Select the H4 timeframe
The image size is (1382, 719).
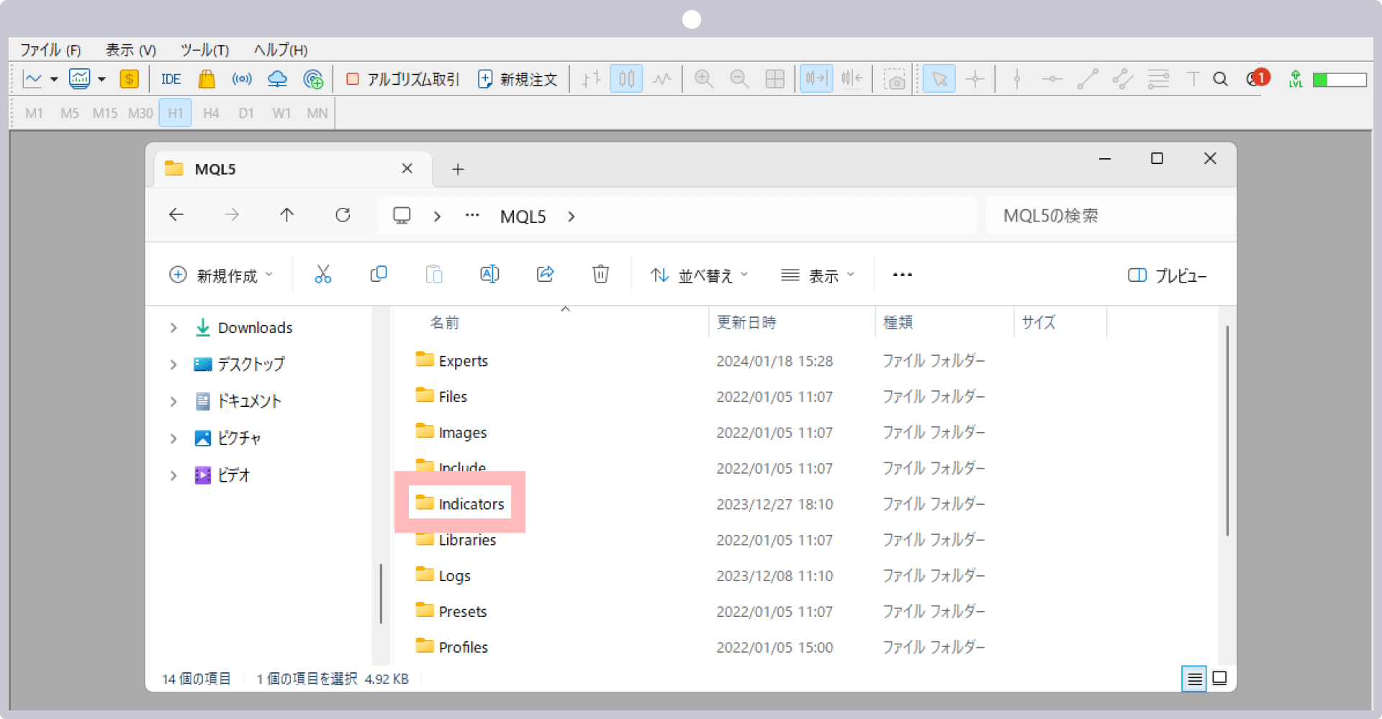(211, 114)
